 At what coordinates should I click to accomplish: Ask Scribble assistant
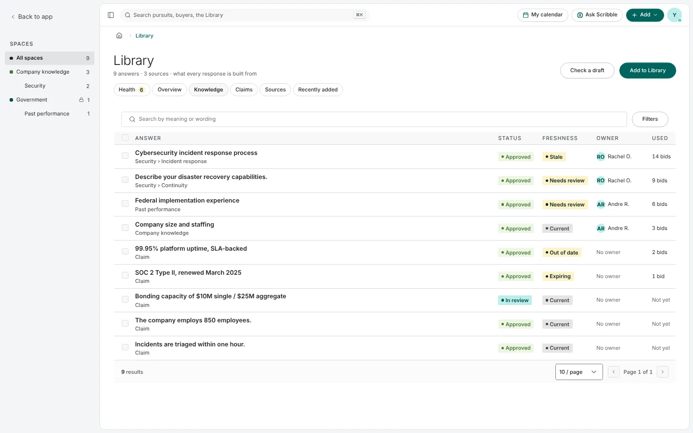pyautogui.click(x=597, y=15)
